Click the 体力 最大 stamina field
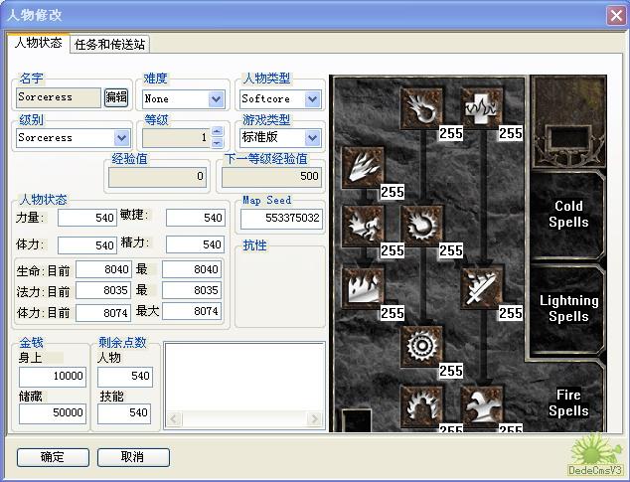Viewport: 630px width, 482px height. [x=192, y=311]
